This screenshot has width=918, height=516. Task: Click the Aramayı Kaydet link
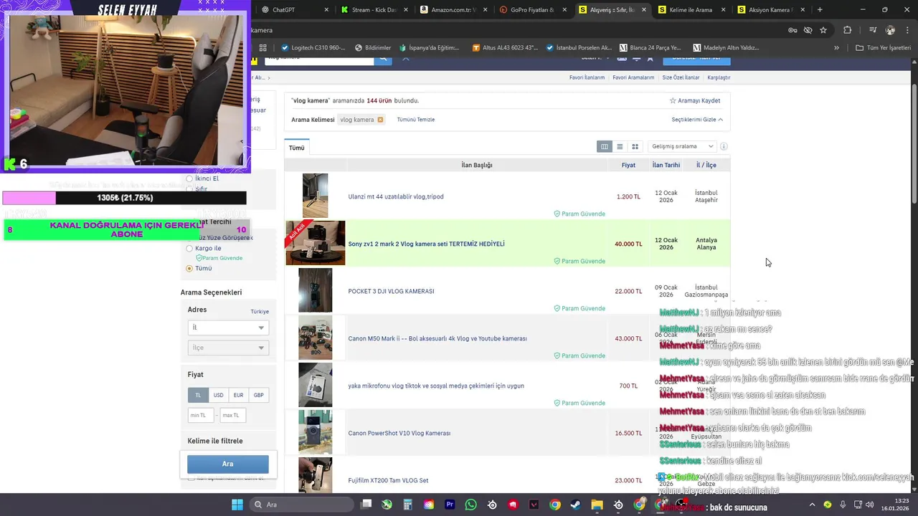coord(695,101)
